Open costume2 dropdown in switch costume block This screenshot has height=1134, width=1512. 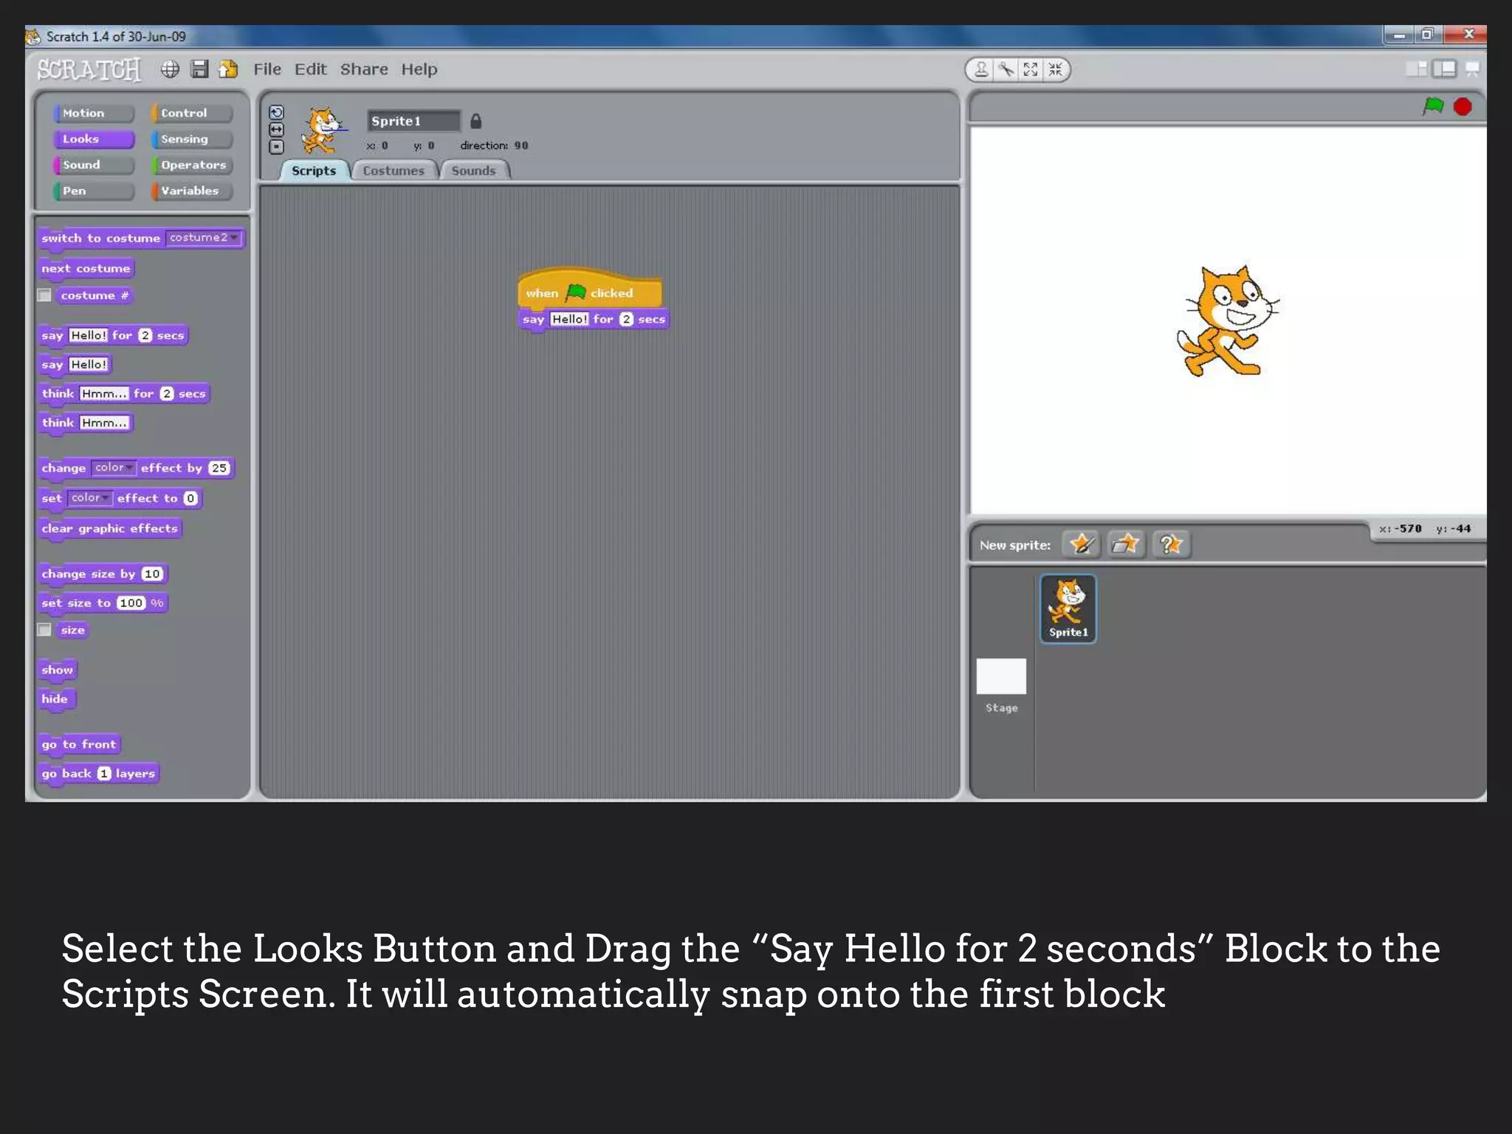click(x=203, y=238)
